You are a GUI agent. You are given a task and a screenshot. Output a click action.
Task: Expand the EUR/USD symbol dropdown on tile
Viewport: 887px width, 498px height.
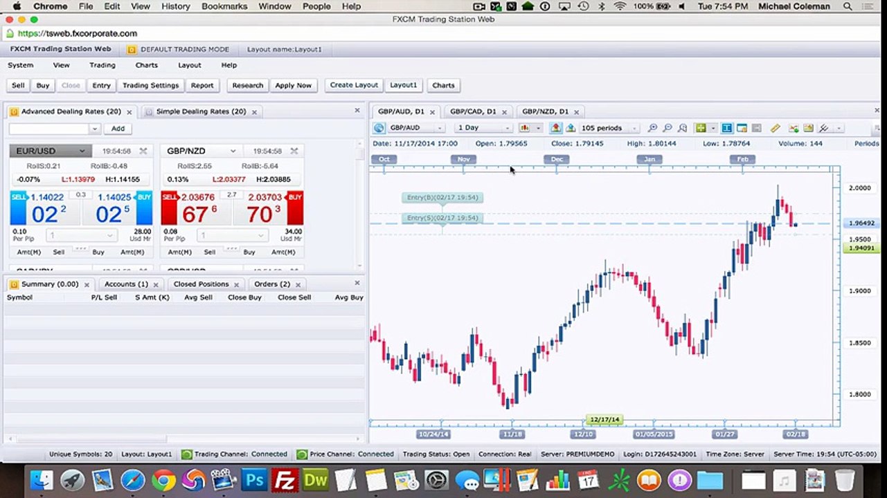pos(82,151)
